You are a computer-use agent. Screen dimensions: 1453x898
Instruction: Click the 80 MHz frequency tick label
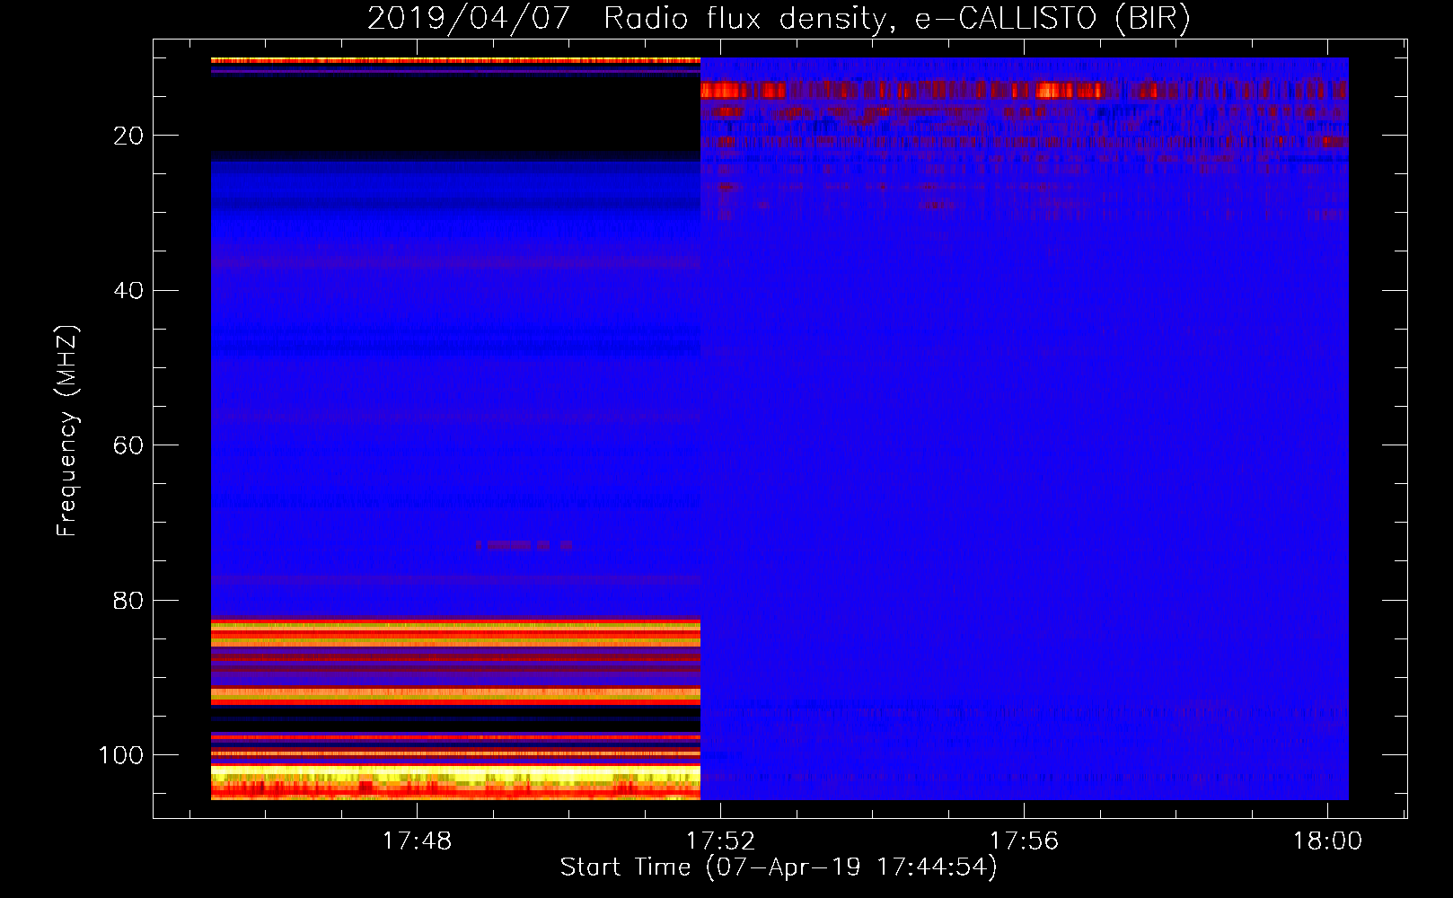128,601
